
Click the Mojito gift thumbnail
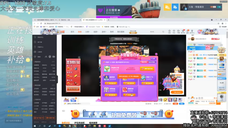tap(107, 69)
